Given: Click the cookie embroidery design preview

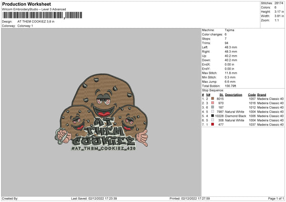Looking at the screenshot, I should pos(102,112).
